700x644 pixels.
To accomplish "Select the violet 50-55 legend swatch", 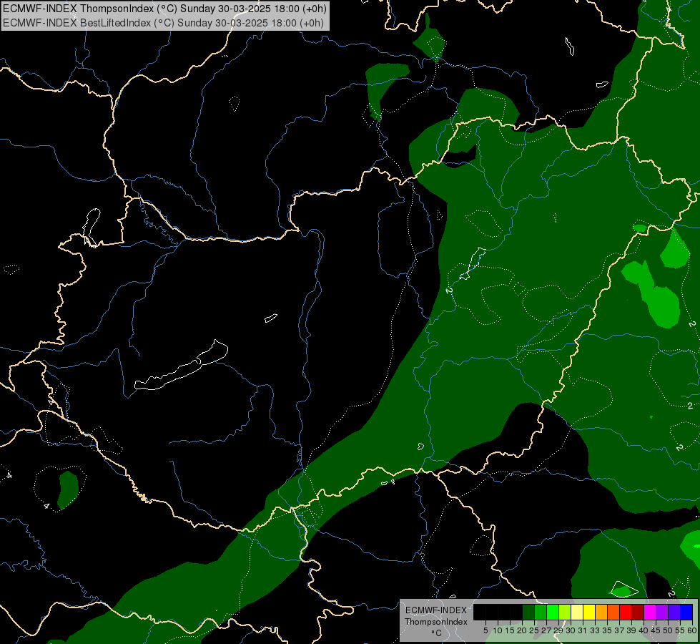I will 674,612.
